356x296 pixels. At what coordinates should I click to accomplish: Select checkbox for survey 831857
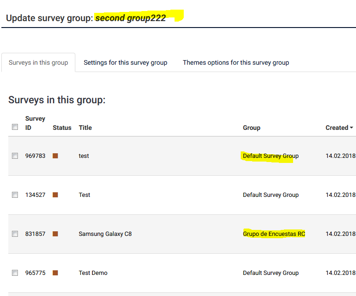coord(15,234)
